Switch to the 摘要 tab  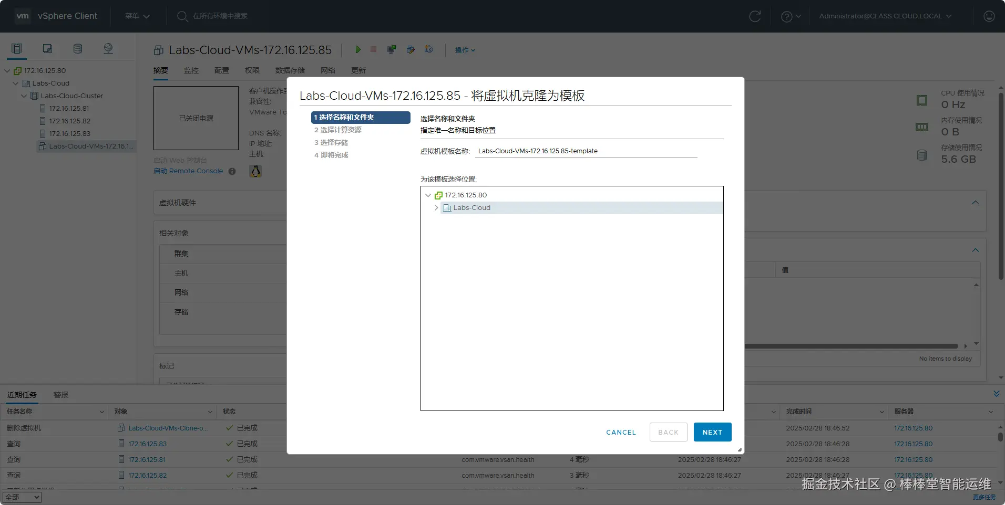pos(161,70)
